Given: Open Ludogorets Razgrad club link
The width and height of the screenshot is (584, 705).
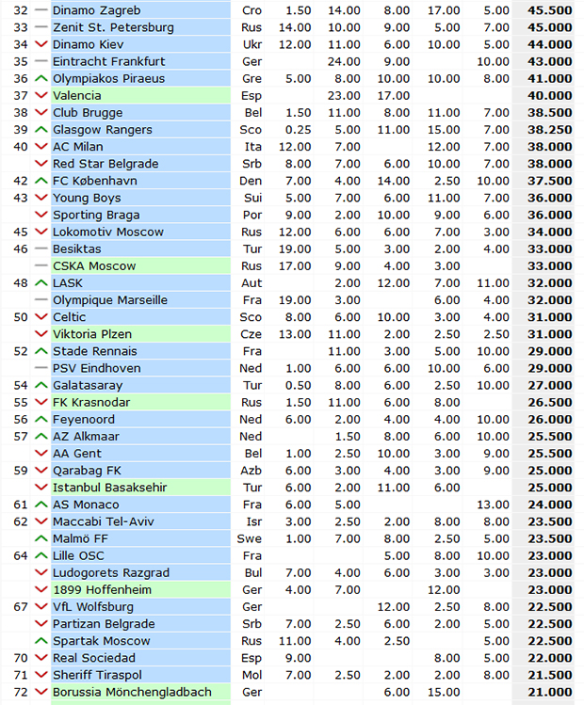Looking at the screenshot, I should [111, 573].
